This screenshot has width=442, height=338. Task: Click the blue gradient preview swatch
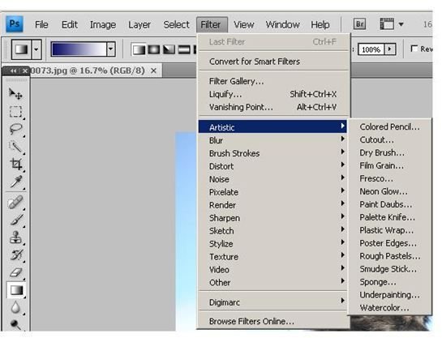pyautogui.click(x=79, y=49)
